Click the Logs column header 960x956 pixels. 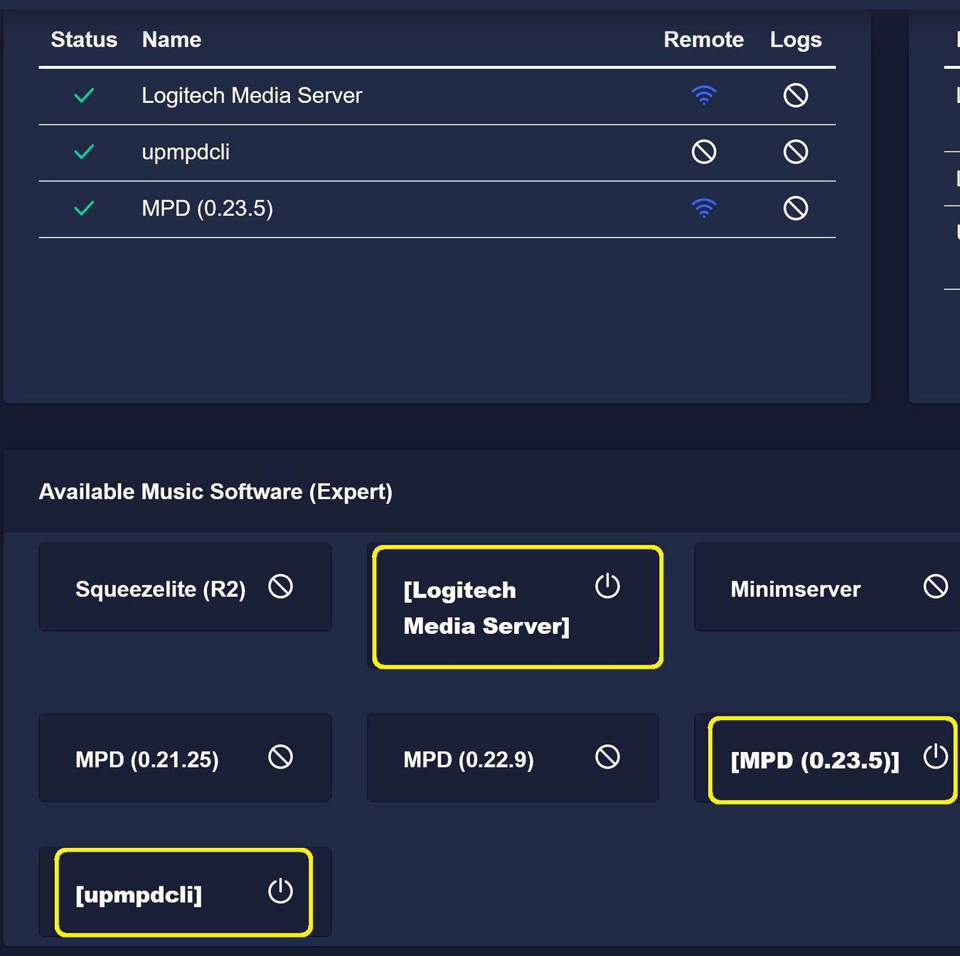796,40
